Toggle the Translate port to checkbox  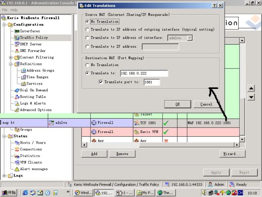pyautogui.click(x=101, y=82)
